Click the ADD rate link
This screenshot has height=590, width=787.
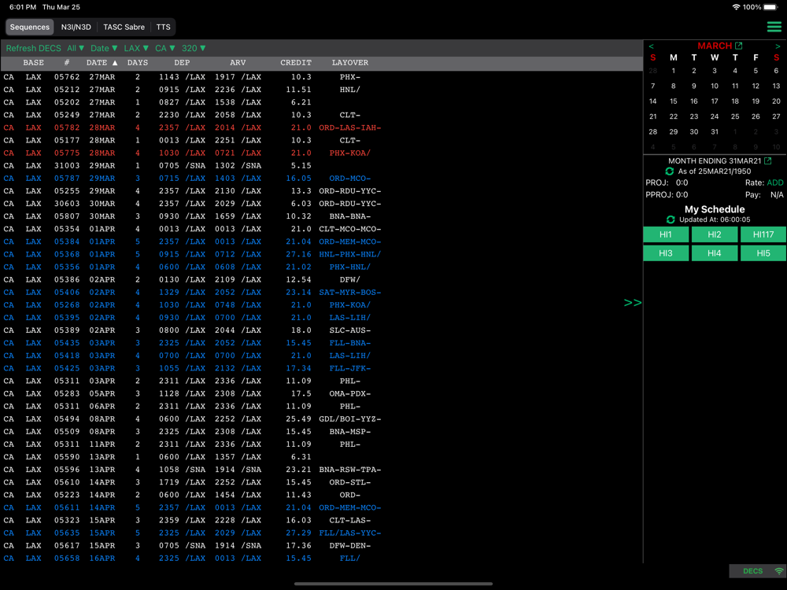(x=775, y=183)
